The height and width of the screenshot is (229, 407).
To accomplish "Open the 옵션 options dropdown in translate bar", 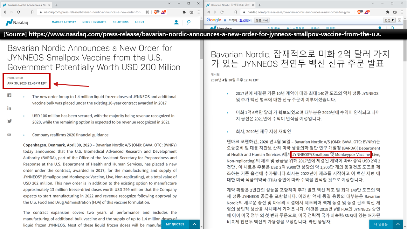I will 390,20.
